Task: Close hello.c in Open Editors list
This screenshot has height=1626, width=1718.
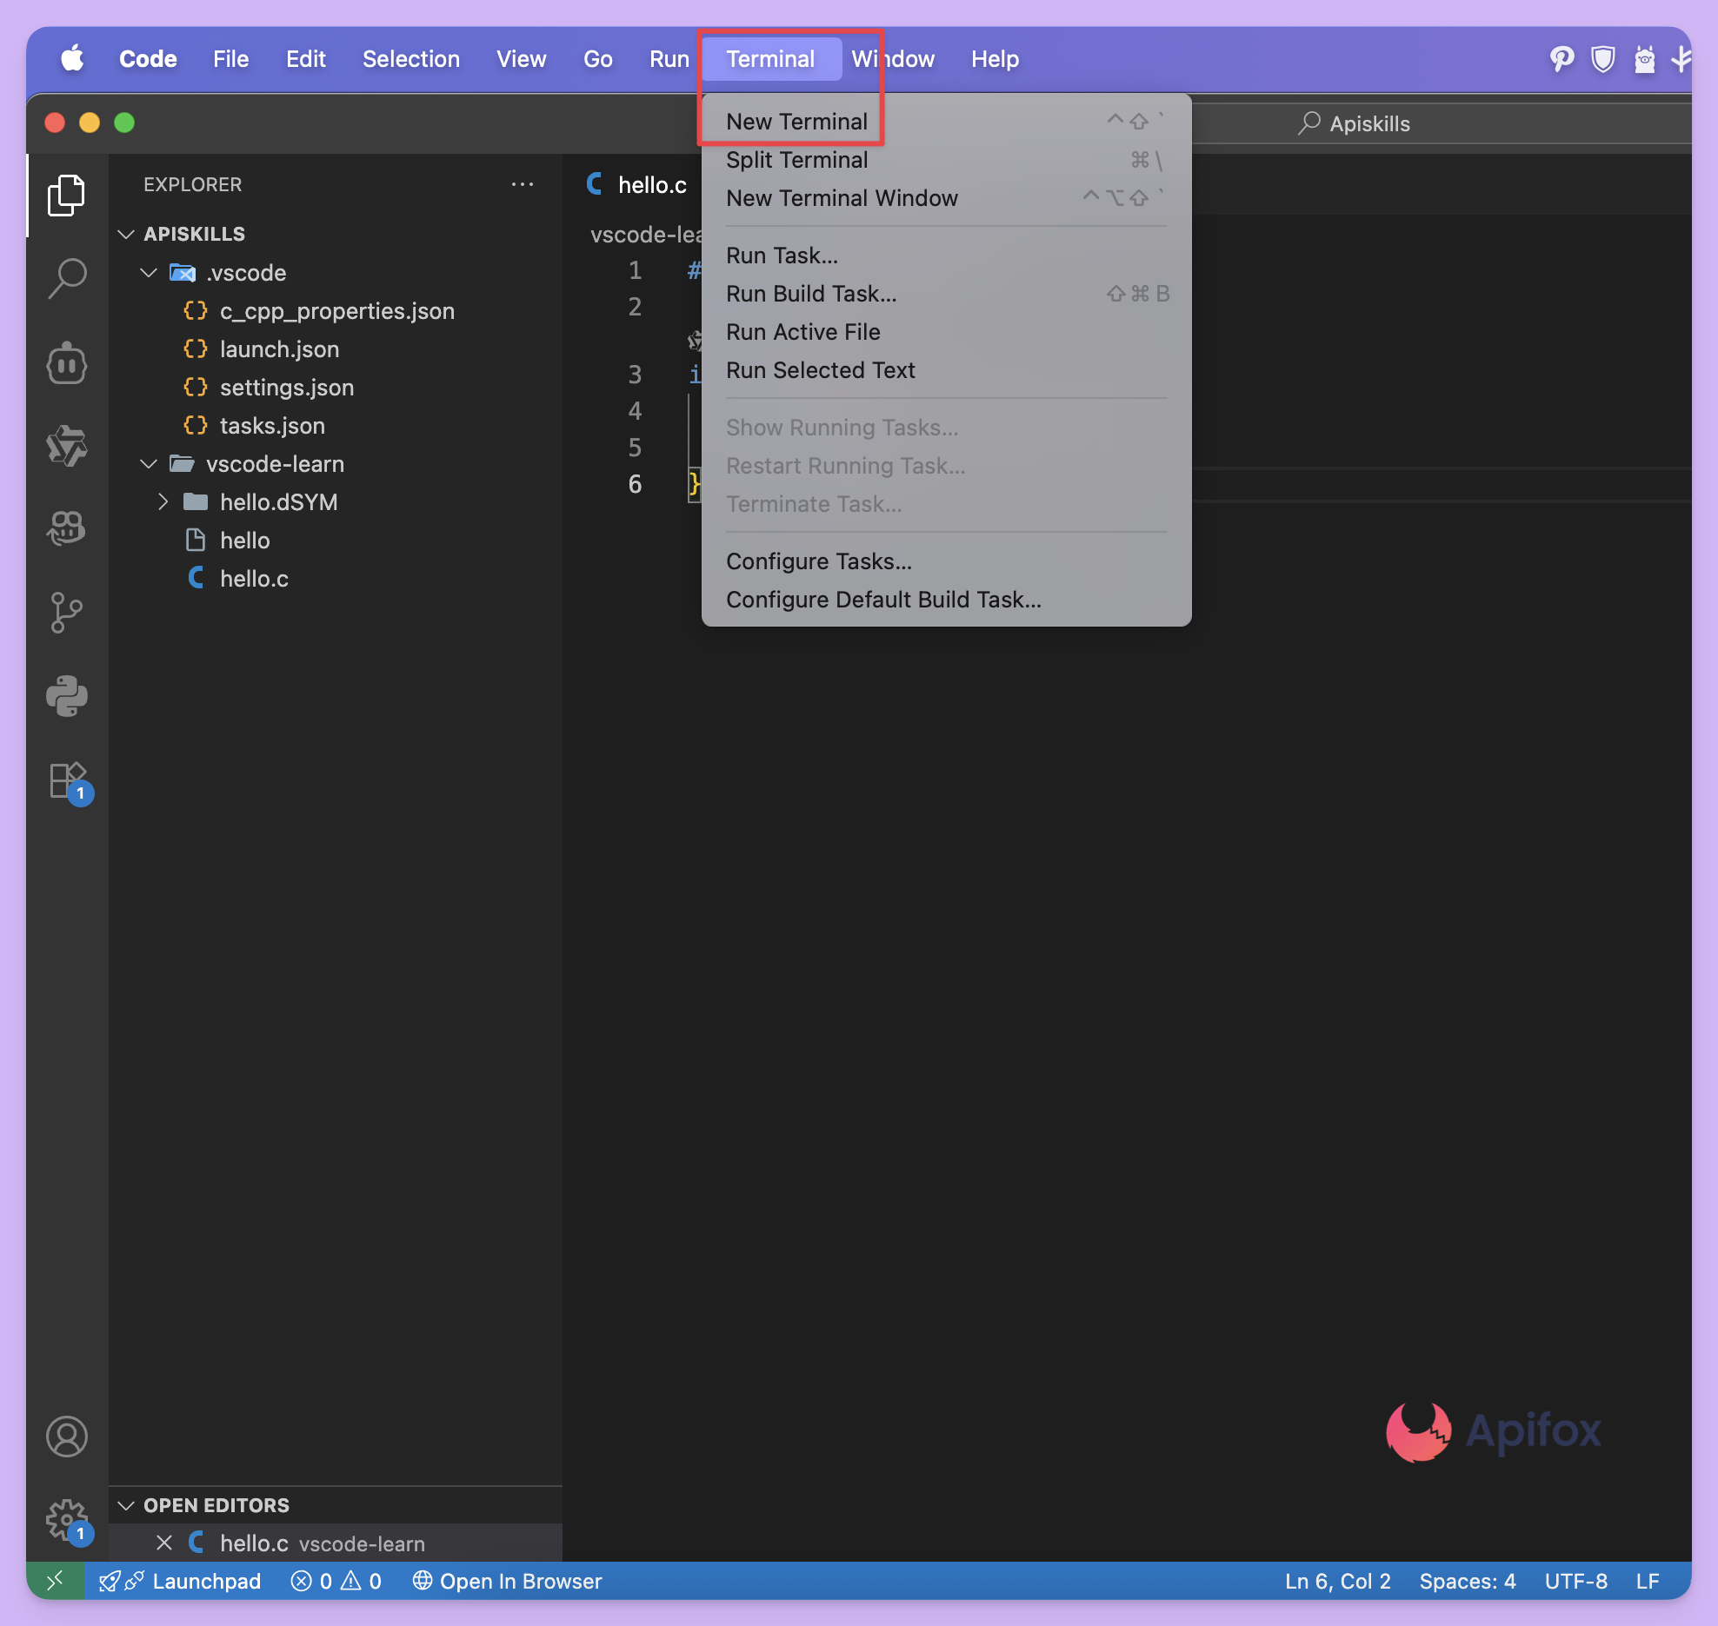Action: coord(163,1543)
